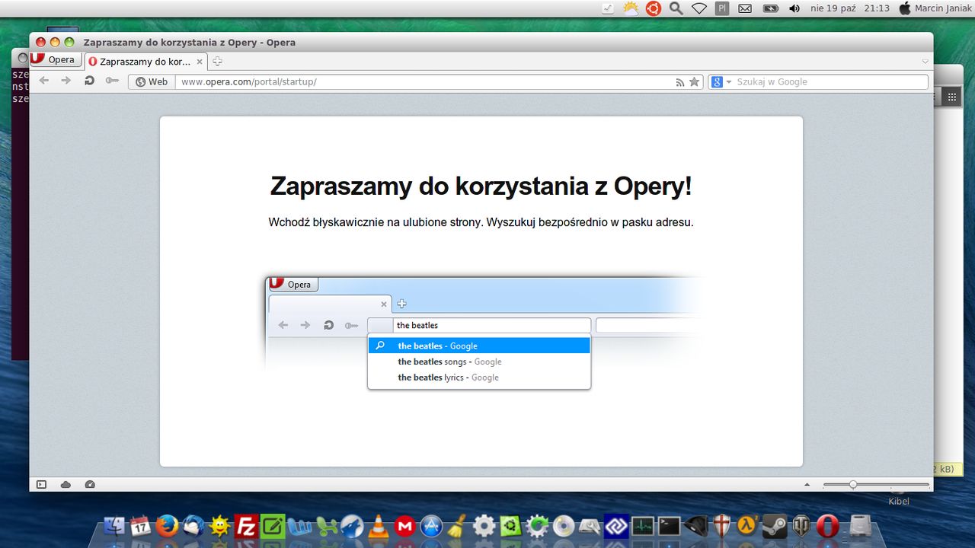975x548 pixels.
Task: Launch FileZilla from the dock
Action: pos(246,526)
